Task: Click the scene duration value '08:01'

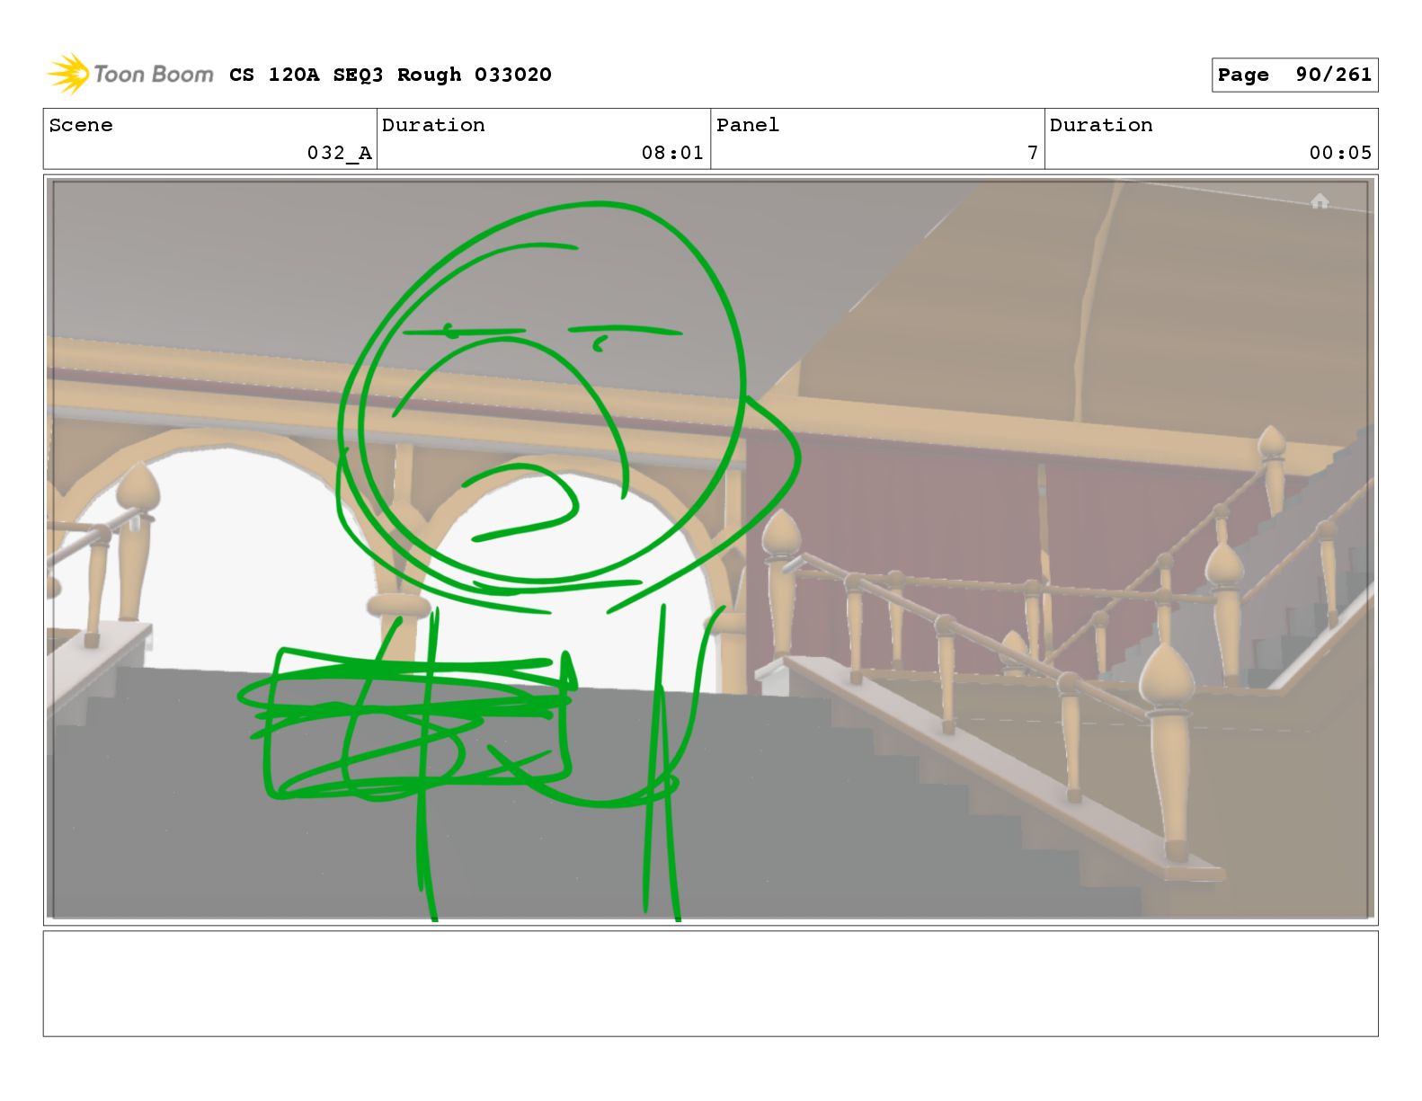Action: coord(672,153)
